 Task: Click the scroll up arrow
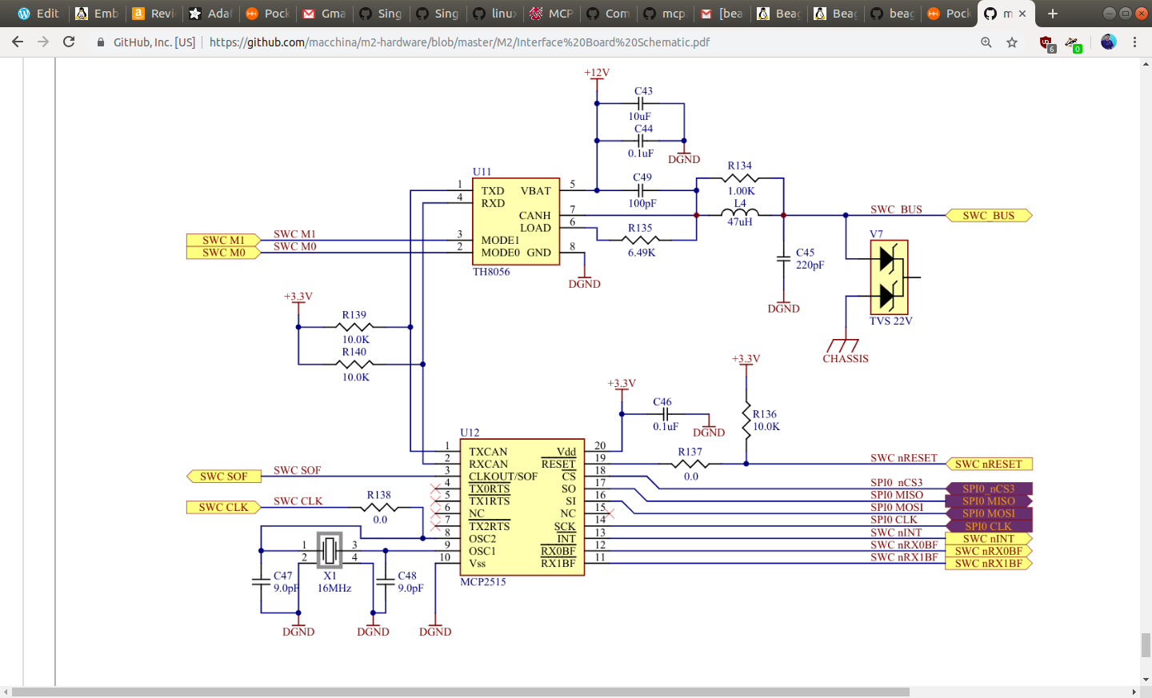pyautogui.click(x=1146, y=63)
